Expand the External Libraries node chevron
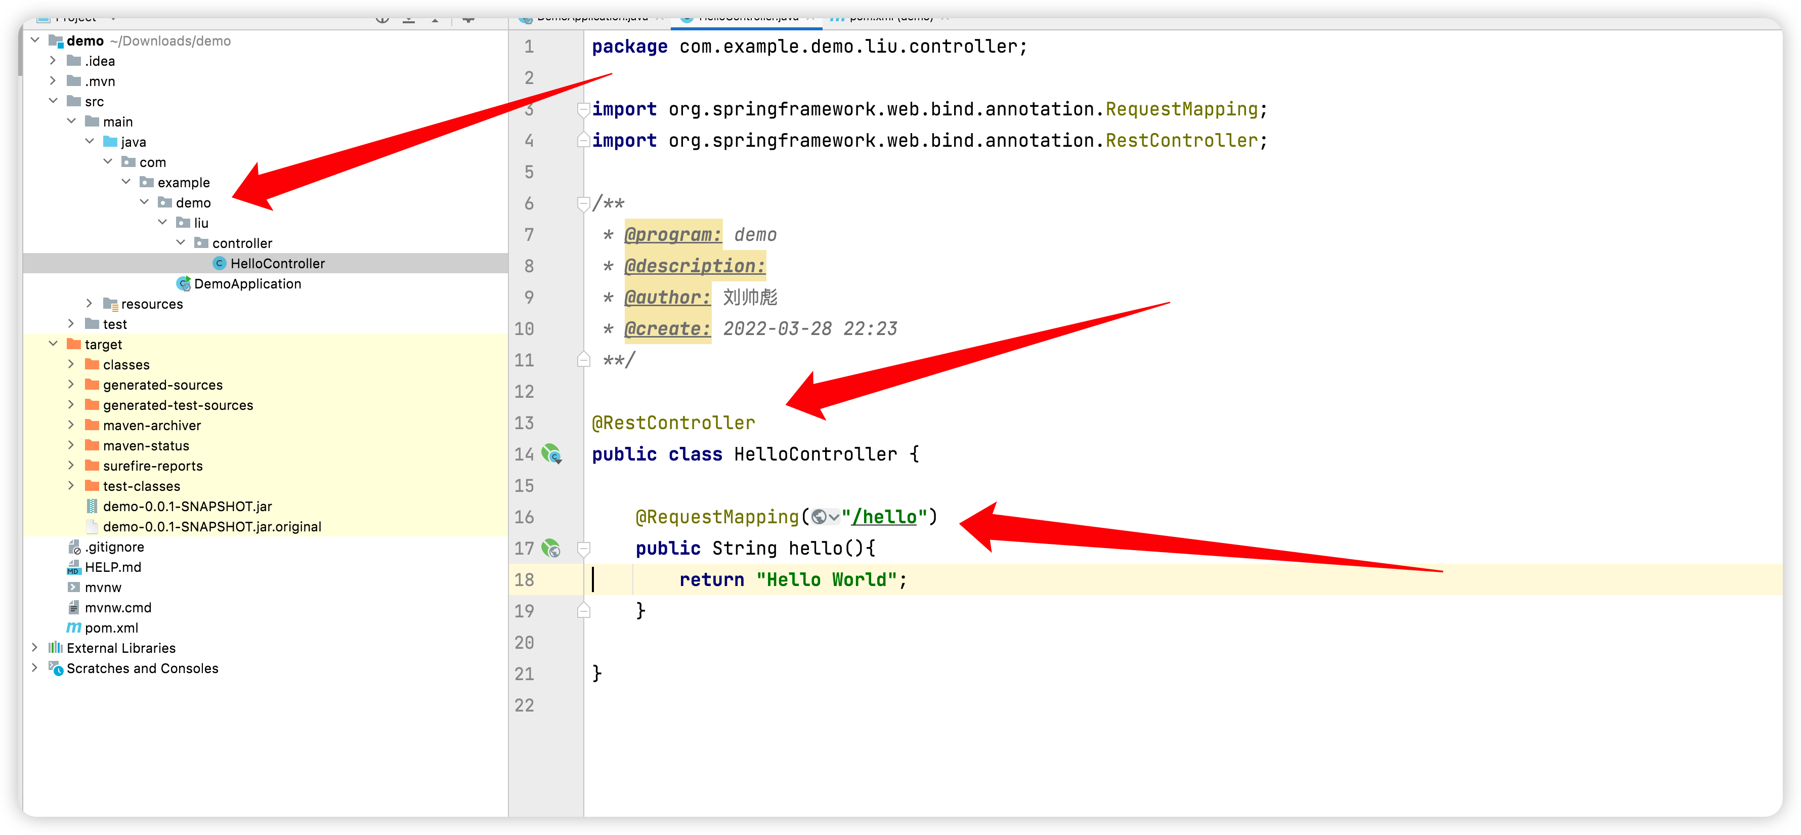The image size is (1801, 835). click(x=34, y=648)
